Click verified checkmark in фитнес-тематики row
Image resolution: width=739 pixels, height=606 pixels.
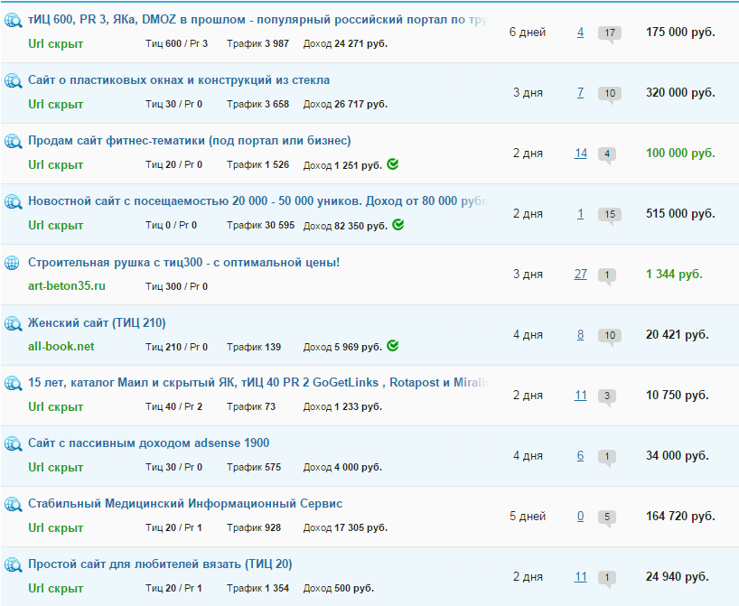click(393, 164)
